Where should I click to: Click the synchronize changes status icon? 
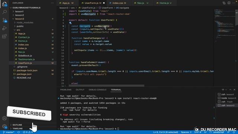coord(19,132)
